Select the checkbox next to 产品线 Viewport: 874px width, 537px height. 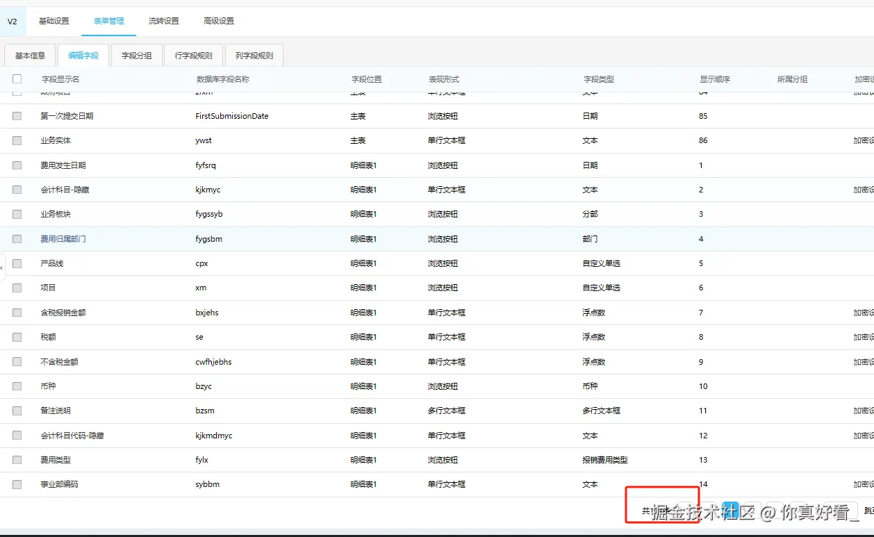click(x=17, y=263)
